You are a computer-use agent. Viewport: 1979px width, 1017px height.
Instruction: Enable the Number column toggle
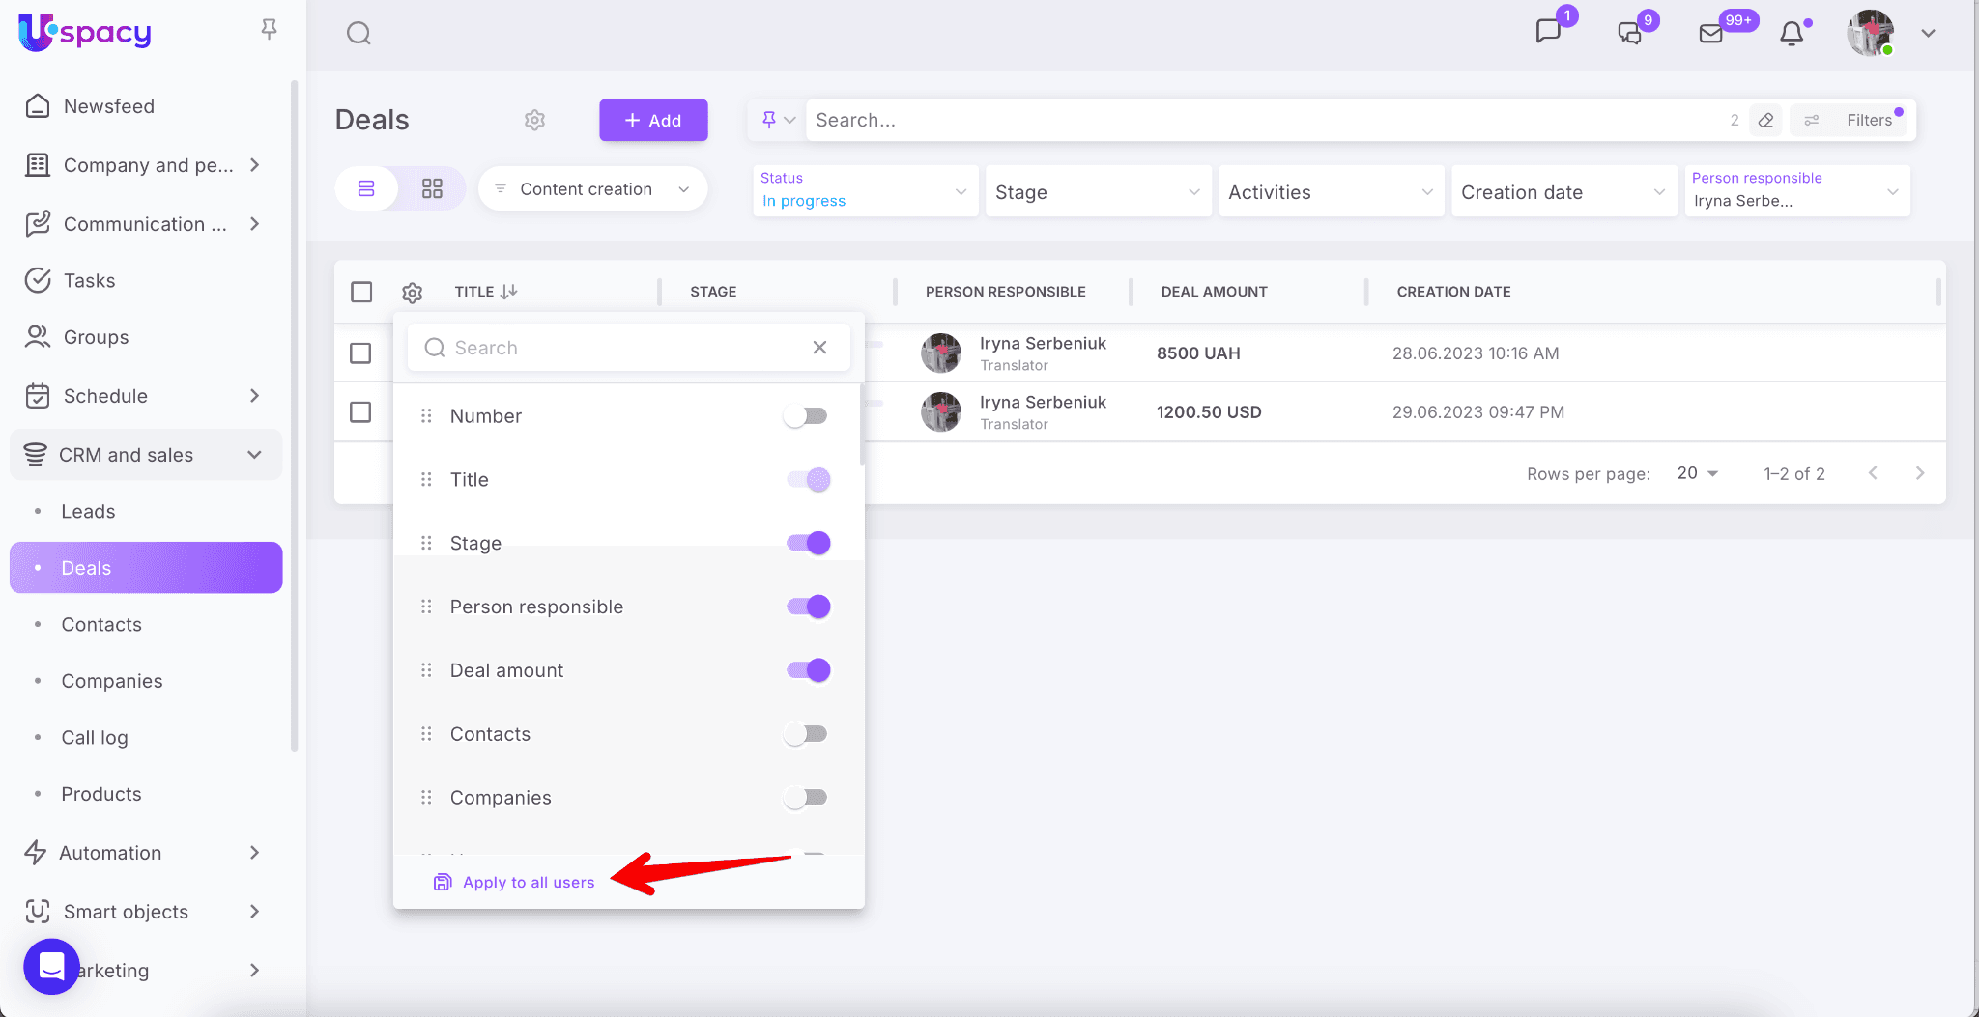click(x=806, y=416)
